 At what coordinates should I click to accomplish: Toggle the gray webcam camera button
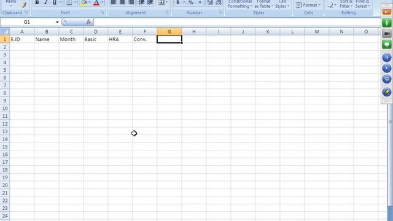pos(387,34)
